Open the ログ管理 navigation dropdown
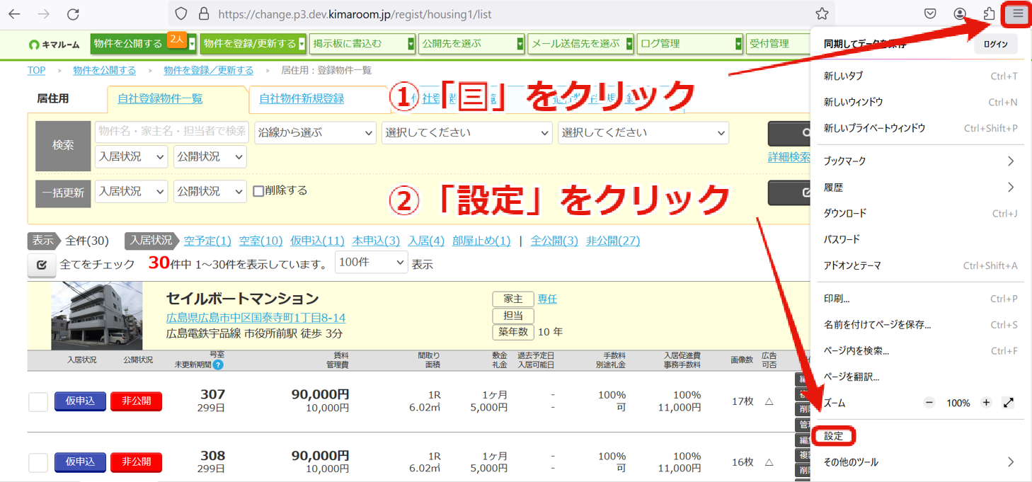The height and width of the screenshot is (482, 1032). point(689,44)
